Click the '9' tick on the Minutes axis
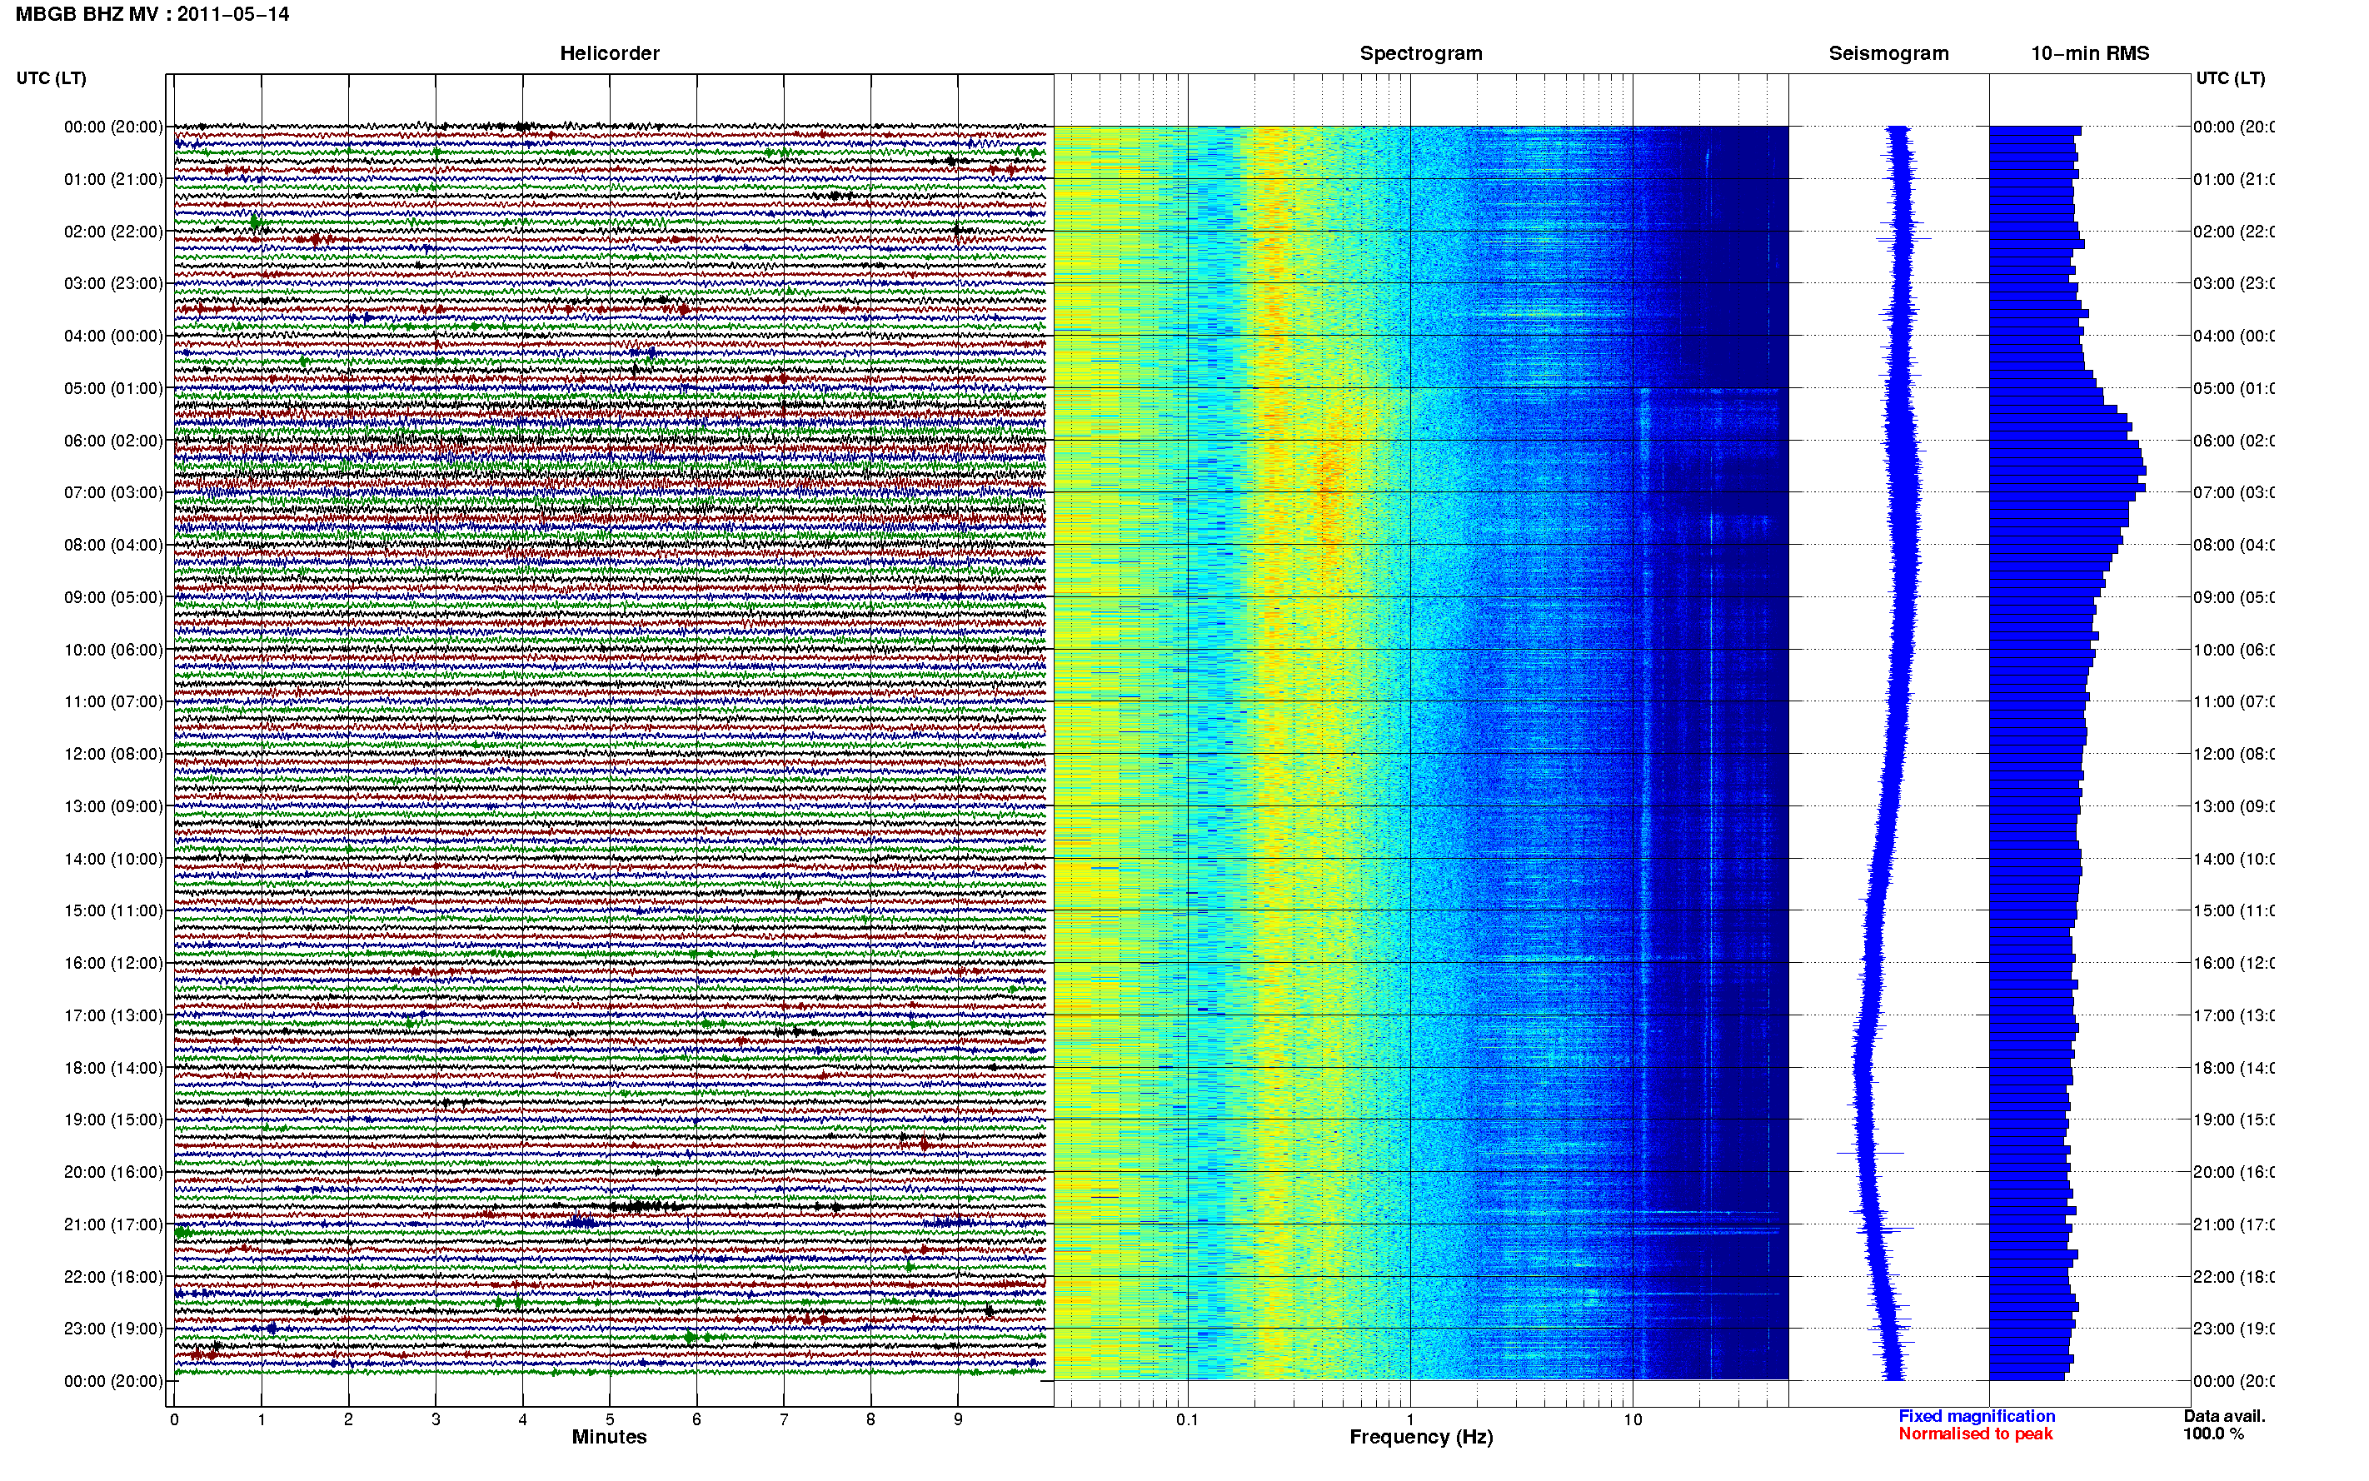Viewport: 2369px width, 1481px height. coord(958,1419)
